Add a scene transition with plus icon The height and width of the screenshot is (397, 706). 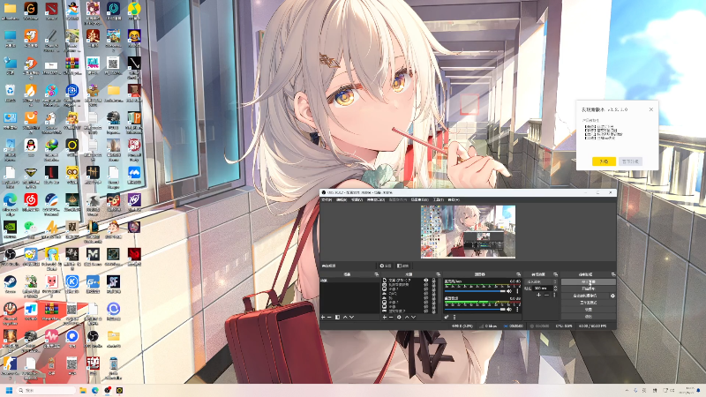pos(539,295)
